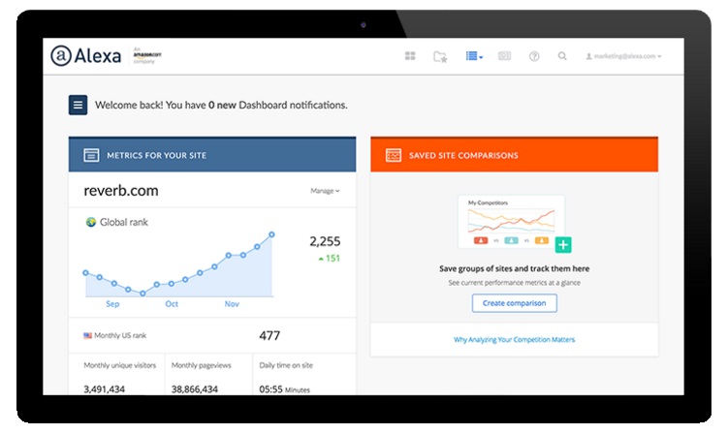Open the marketing@alexa.com account menu
This screenshot has height=434, width=728.
point(623,56)
